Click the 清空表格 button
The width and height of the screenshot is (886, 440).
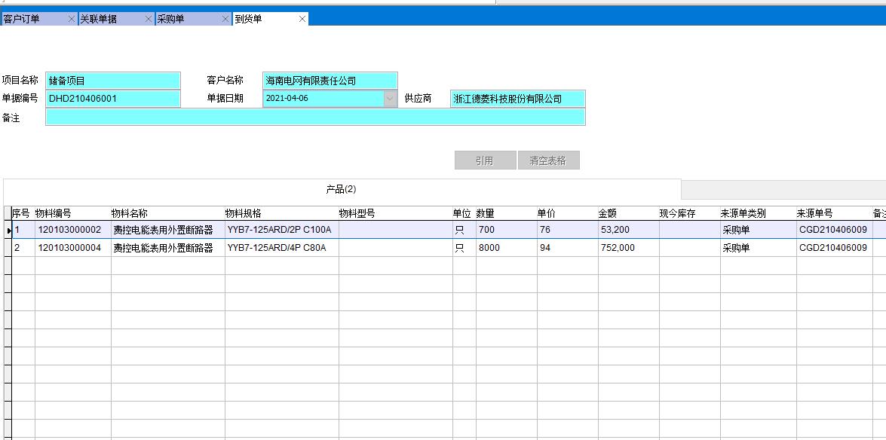pos(548,160)
